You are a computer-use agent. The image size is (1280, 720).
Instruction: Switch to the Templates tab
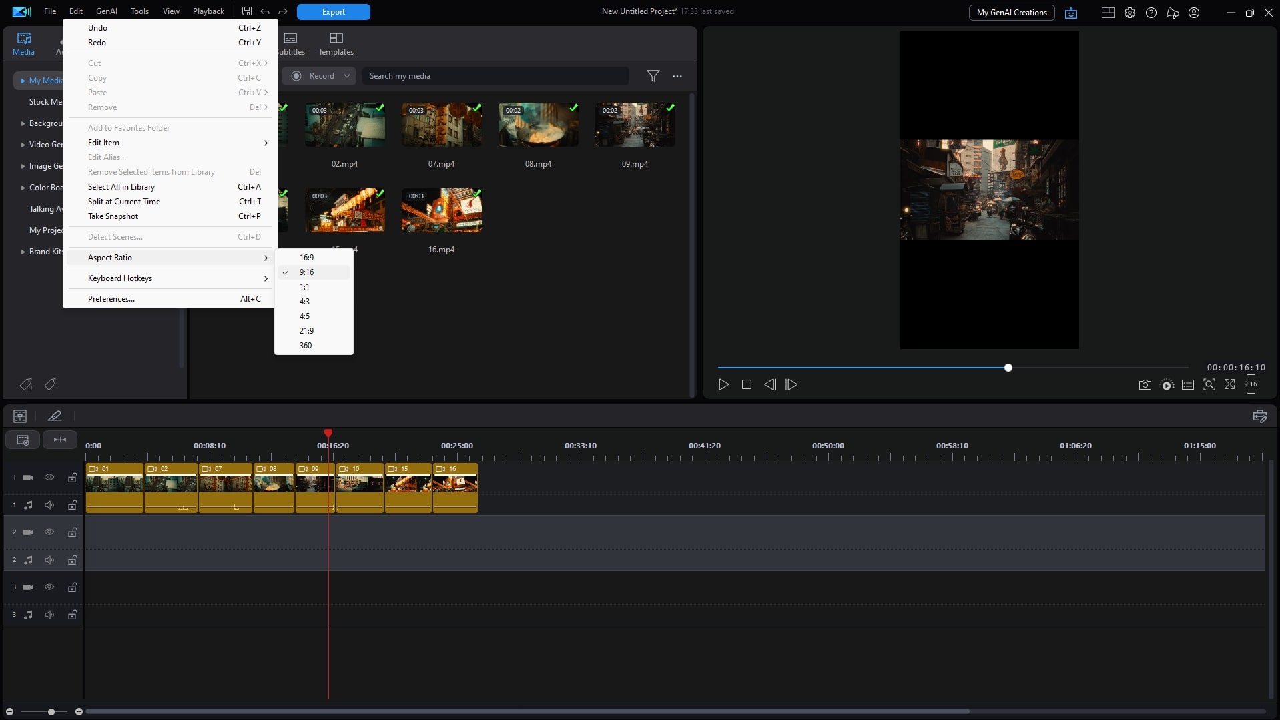tap(334, 43)
